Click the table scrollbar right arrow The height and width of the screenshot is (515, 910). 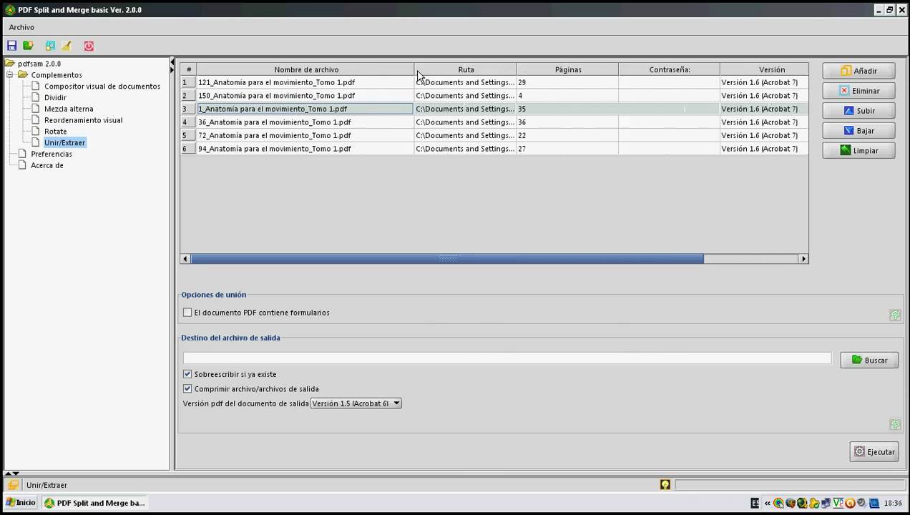point(803,259)
